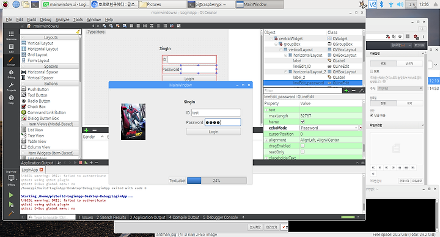Open the Welcome mode in sidebar
The height and width of the screenshot is (237, 440).
(11, 35)
